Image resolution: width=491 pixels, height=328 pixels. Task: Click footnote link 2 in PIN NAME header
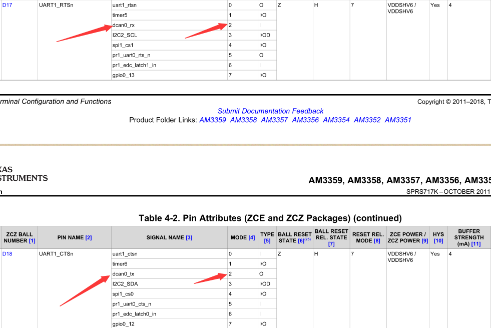click(89, 237)
